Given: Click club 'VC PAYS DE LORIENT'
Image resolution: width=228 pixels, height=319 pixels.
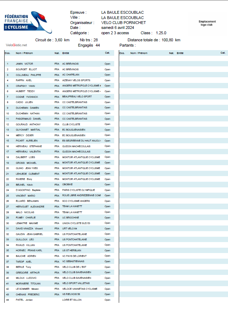Looking at the screenshot, I should 74,256.
